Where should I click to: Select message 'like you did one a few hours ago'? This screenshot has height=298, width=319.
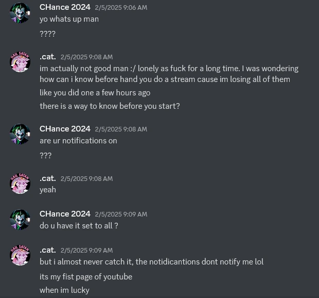click(95, 93)
